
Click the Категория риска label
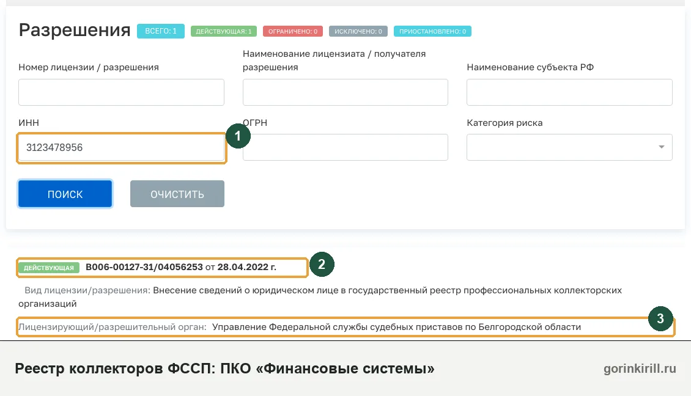coord(504,123)
